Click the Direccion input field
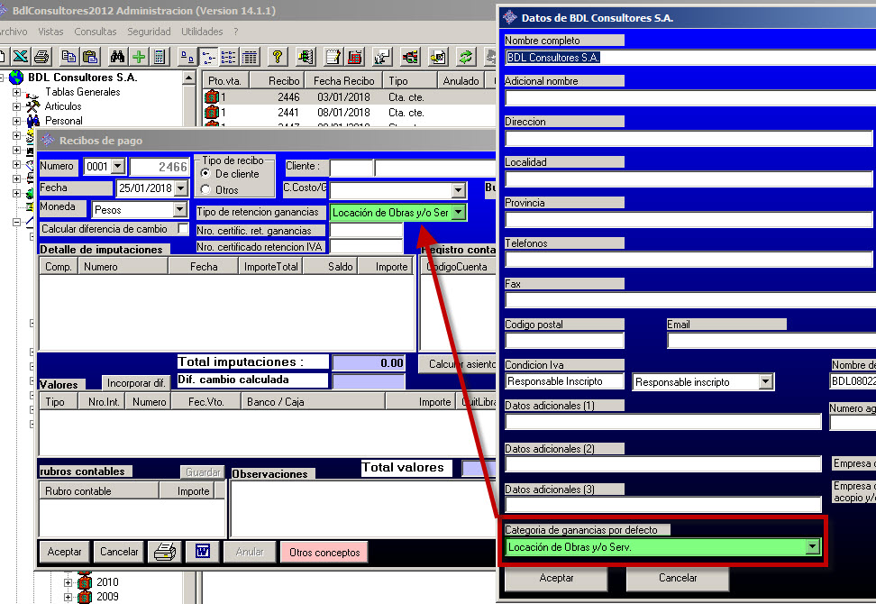 coord(689,139)
